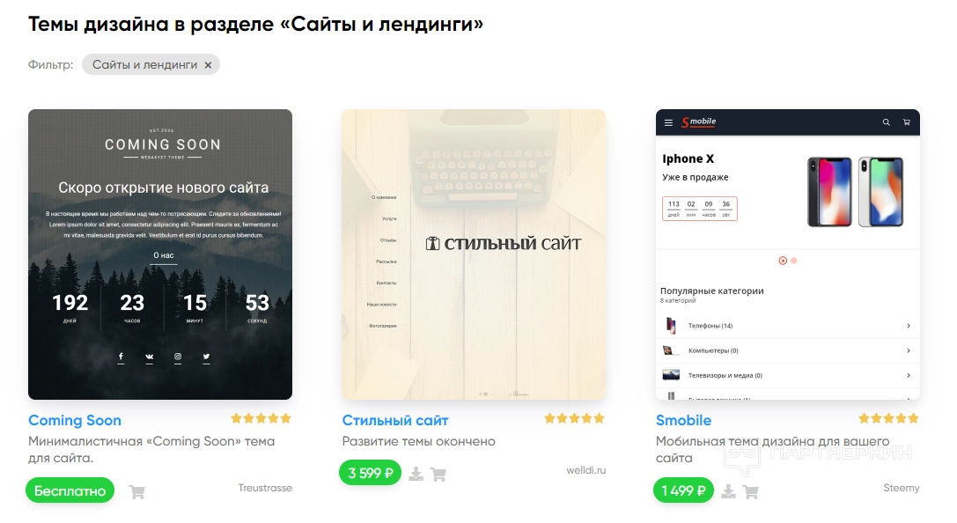Open the Smobile theme title link
Viewport: 957px width, 523px height.
pos(683,421)
